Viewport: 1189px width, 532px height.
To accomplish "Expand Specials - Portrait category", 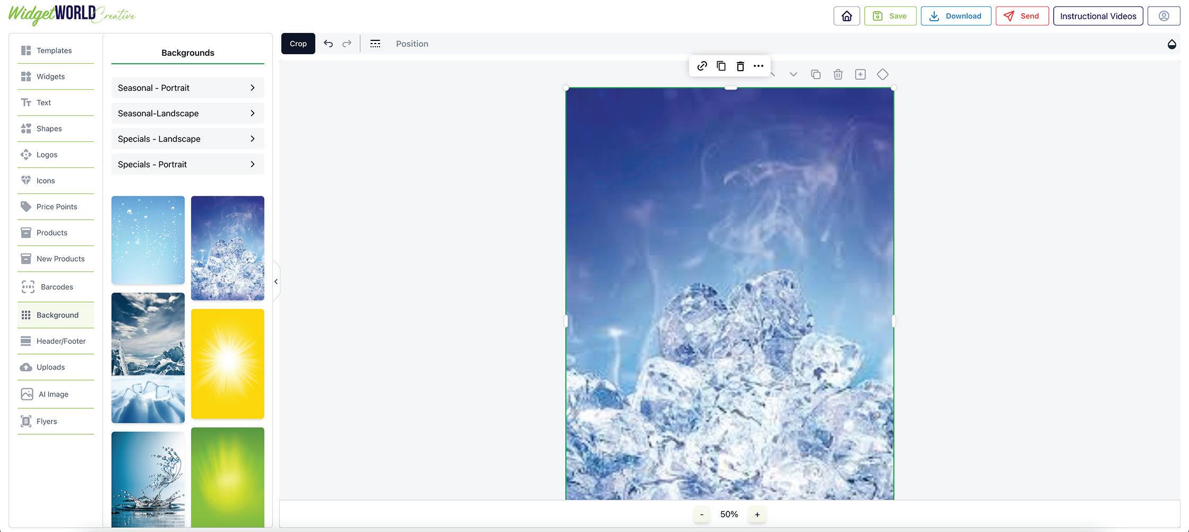I will (187, 164).
